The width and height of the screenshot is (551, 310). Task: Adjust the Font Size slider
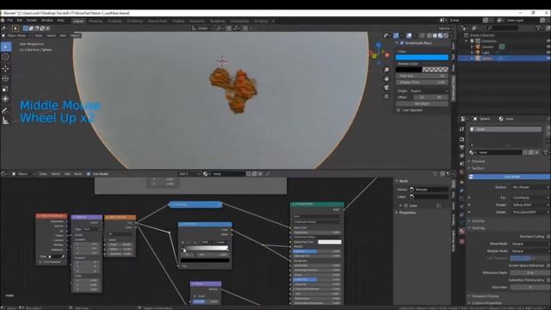(x=422, y=76)
